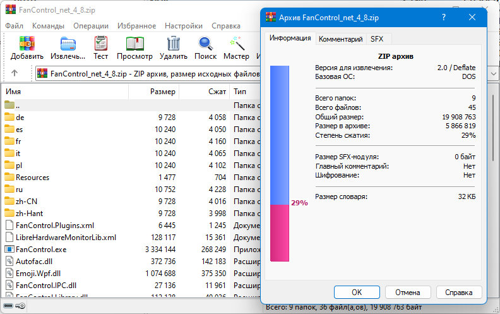Open the Команды menu
The width and height of the screenshot is (500, 314).
click(48, 26)
